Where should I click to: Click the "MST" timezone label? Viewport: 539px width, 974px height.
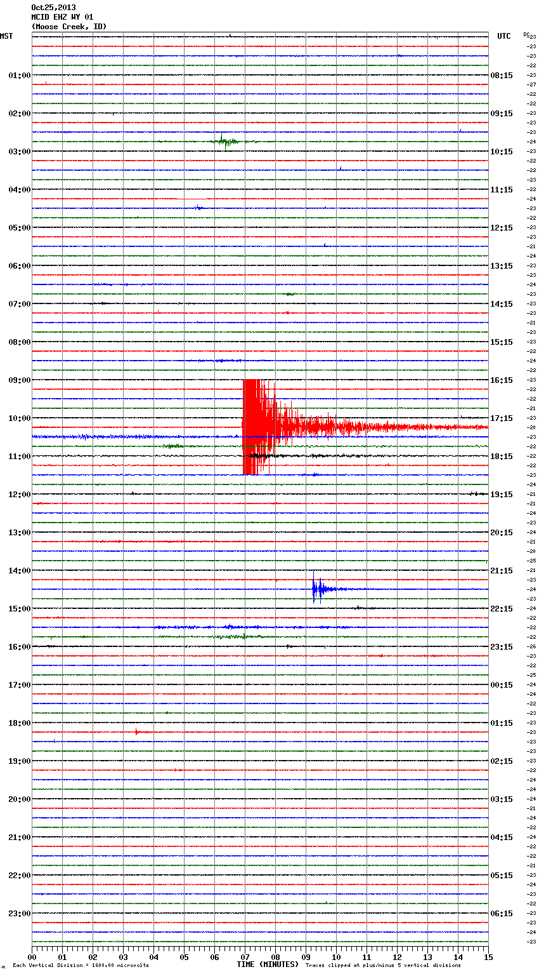tap(6, 36)
